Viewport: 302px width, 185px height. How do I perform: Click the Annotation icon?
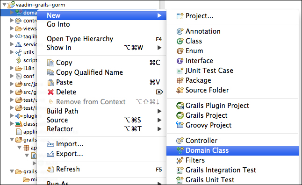180,31
